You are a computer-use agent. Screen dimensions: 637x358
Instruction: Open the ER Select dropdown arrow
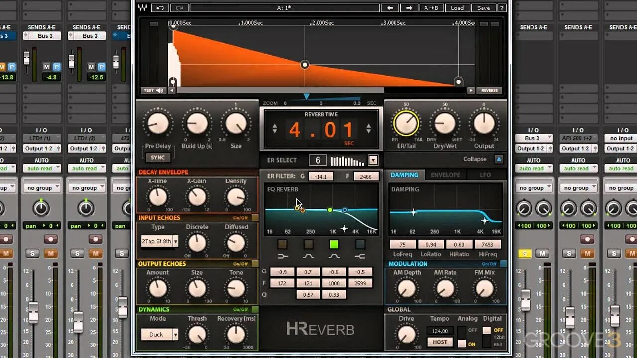tap(373, 160)
